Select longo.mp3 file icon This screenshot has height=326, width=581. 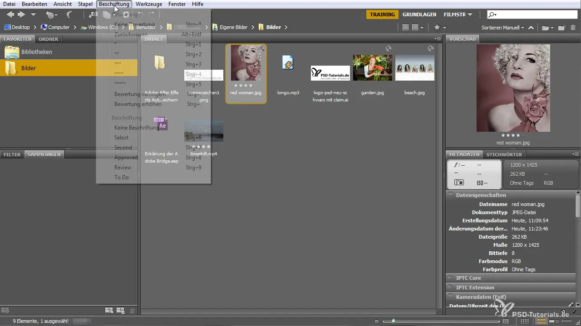[288, 63]
